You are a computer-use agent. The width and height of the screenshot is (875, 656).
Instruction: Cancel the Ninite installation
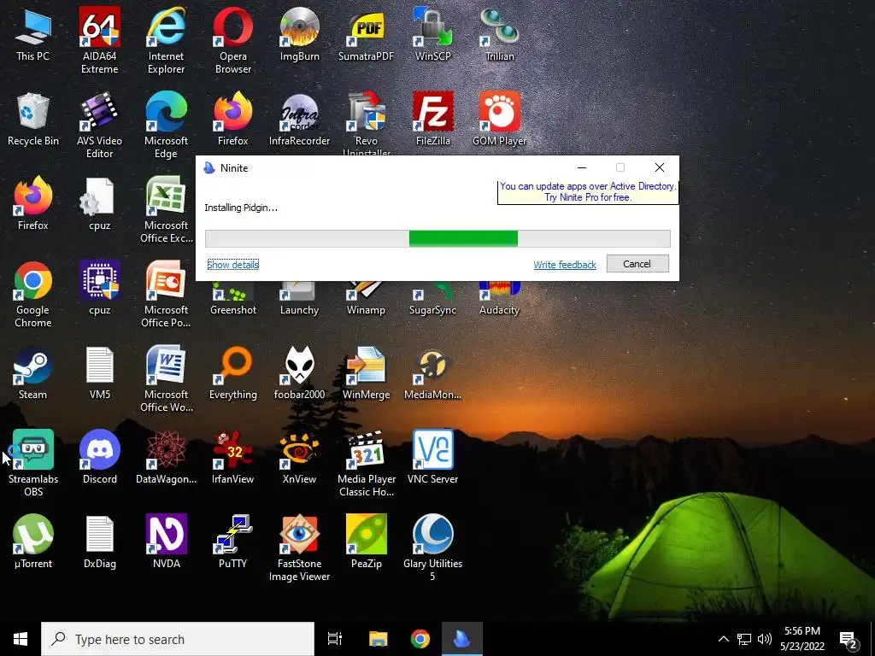pos(637,264)
